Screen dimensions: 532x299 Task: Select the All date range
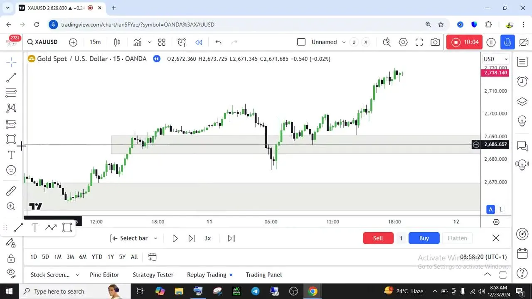(x=134, y=257)
